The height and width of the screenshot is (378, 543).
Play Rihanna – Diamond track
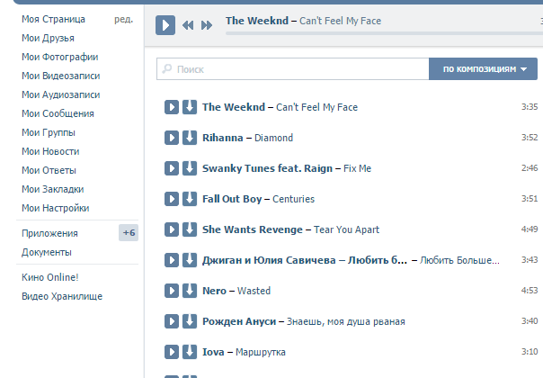tap(172, 138)
